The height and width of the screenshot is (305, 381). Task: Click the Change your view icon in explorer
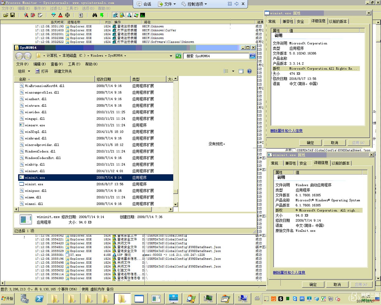tap(226, 71)
